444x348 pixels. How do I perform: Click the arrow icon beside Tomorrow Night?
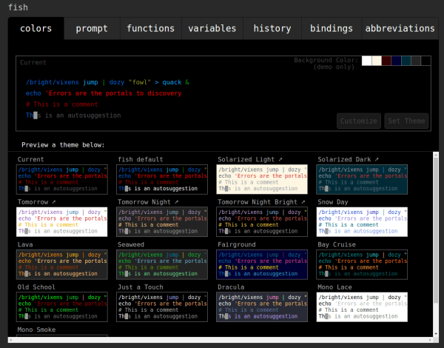(x=176, y=202)
